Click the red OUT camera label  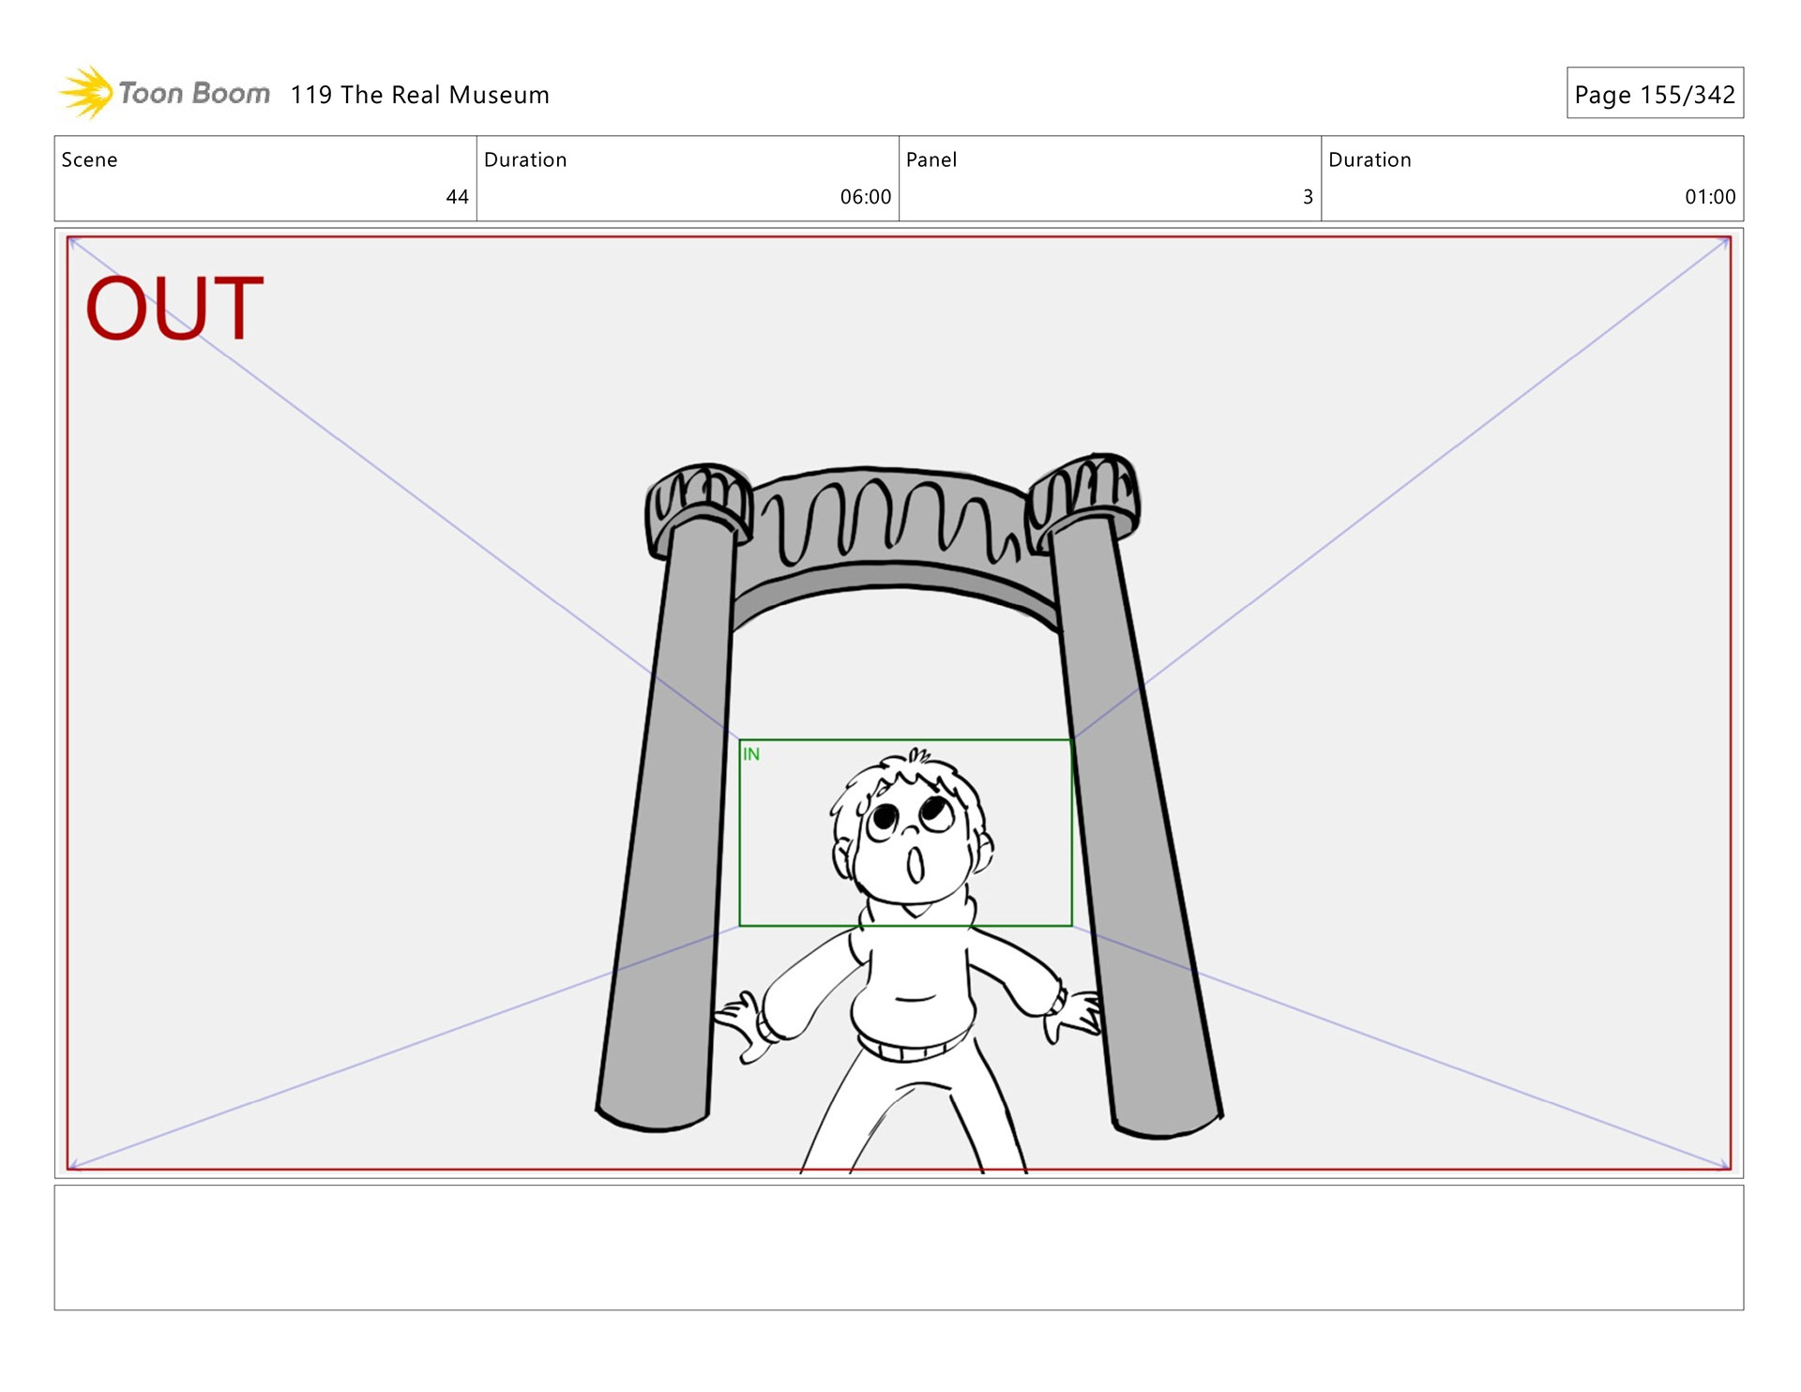pos(174,308)
